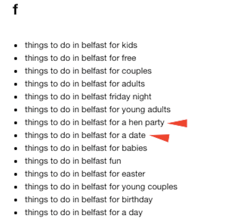
Task: Click 'things to do in belfast for a day'
Action: point(84,212)
